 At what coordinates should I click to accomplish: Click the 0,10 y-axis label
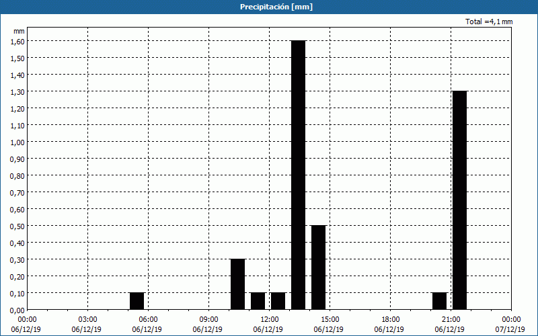tap(17, 294)
